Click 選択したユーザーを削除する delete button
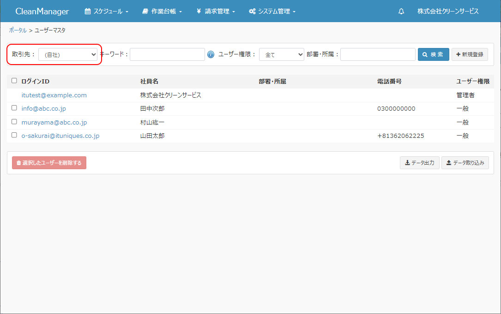 [49, 163]
